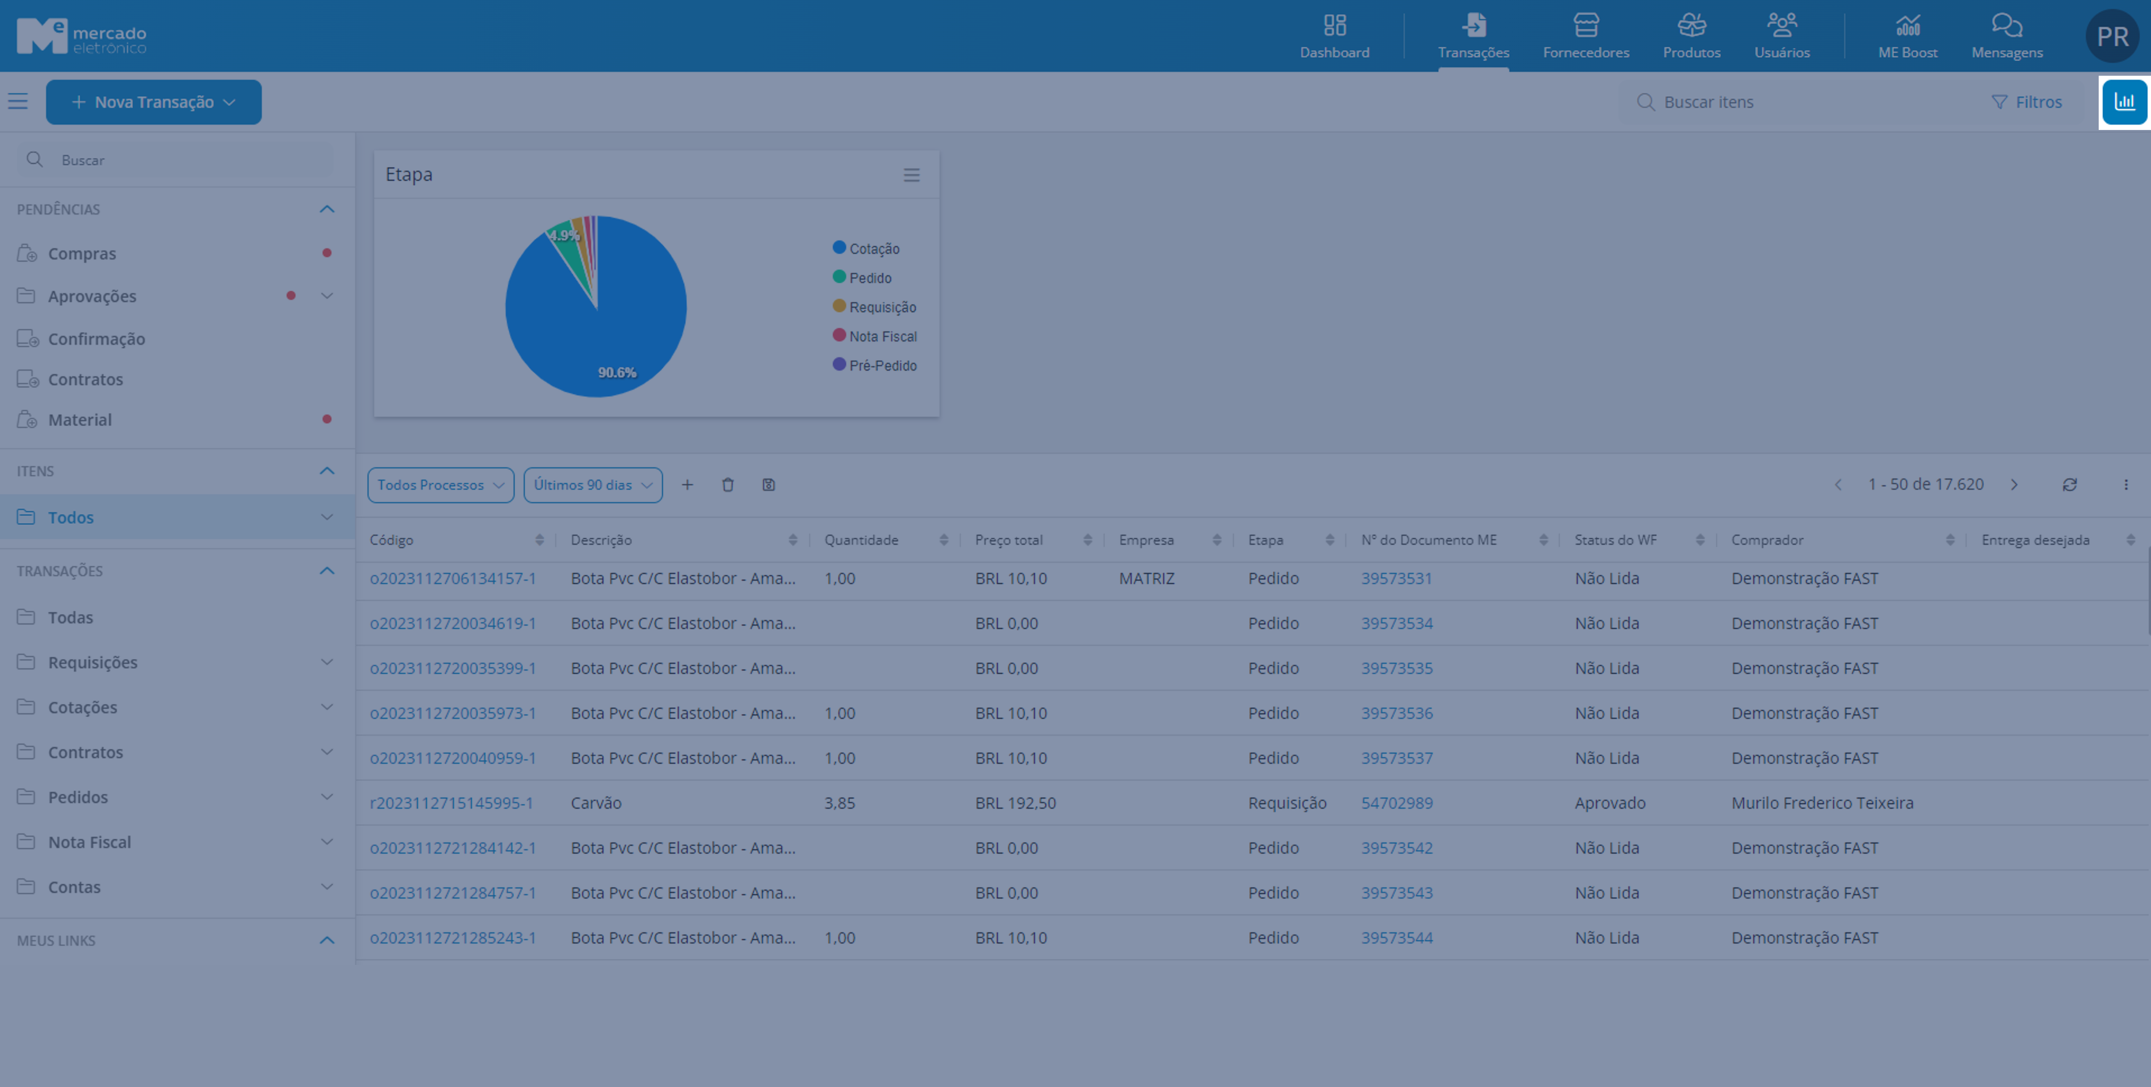Open the Dashboard page
Screen dimensions: 2151x1087
tap(1334, 36)
